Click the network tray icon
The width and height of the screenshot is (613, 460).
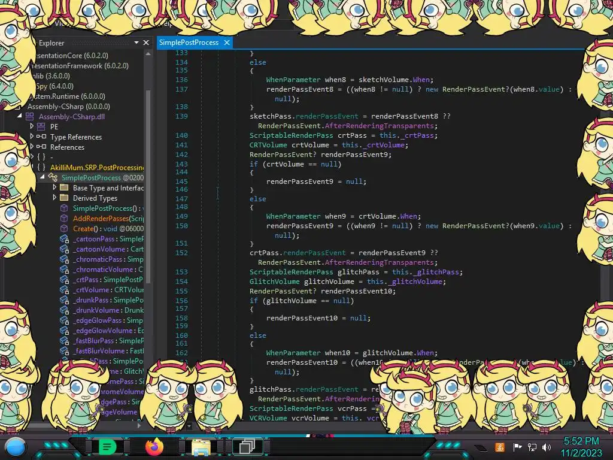(532, 447)
